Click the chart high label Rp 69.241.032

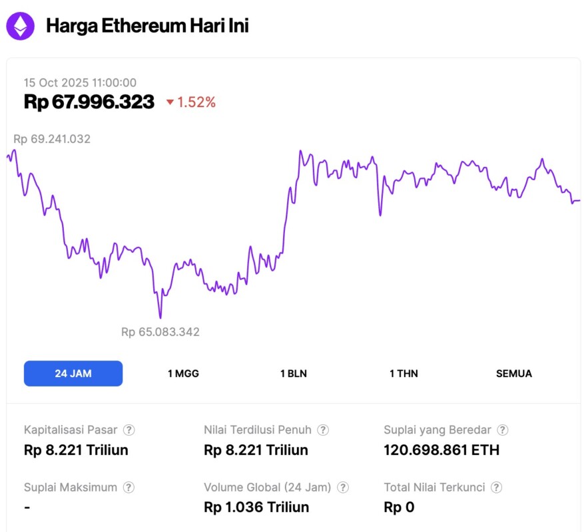[x=52, y=139]
